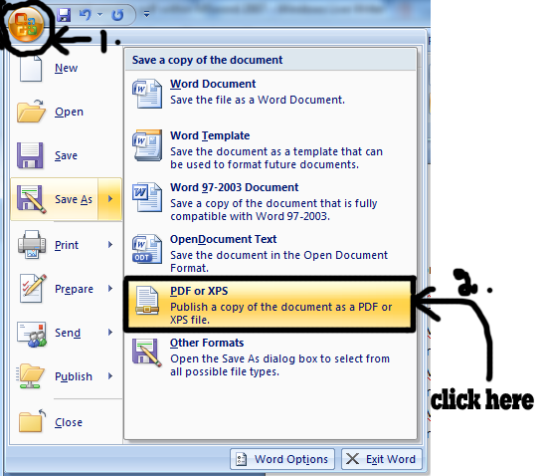Expand the Undo history dropdown arrow
547x476 pixels.
tap(99, 15)
